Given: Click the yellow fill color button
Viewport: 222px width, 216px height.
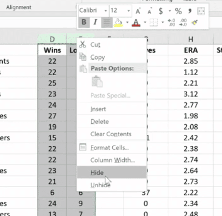Looking at the screenshot, I should click(x=118, y=22).
